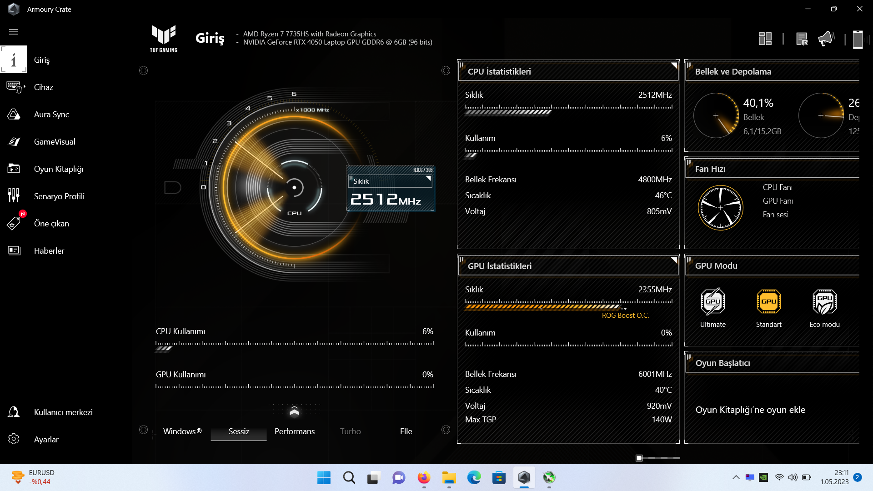
Task: Click the Öne çıkan tag icon
Action: [x=14, y=223]
